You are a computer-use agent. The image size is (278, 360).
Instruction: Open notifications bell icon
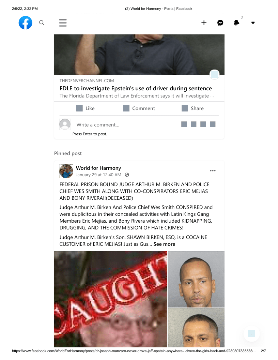pyautogui.click(x=236, y=23)
